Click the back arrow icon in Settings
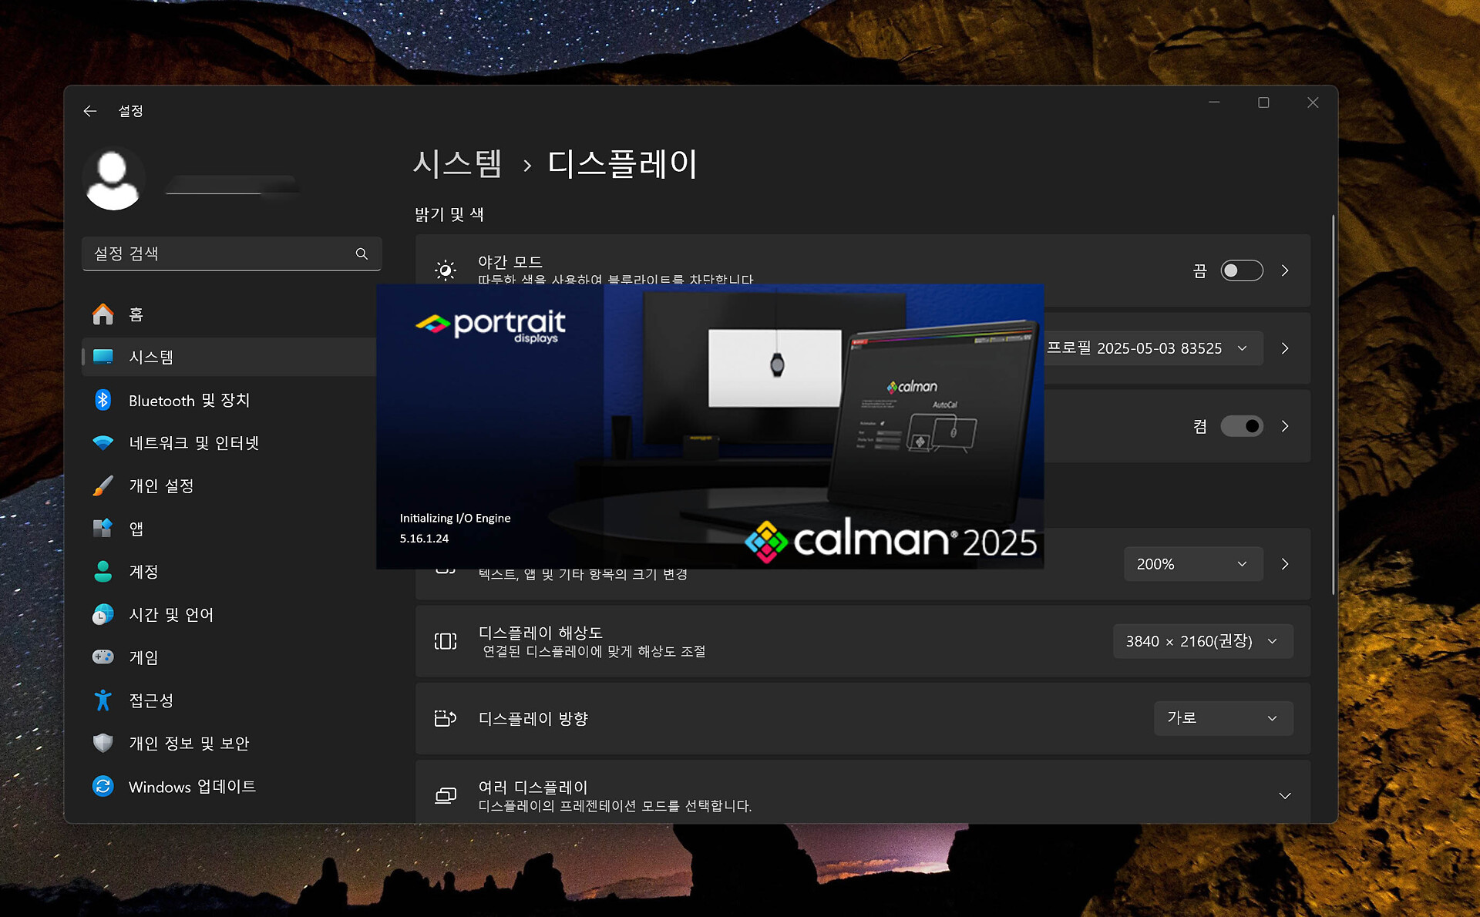 tap(90, 111)
